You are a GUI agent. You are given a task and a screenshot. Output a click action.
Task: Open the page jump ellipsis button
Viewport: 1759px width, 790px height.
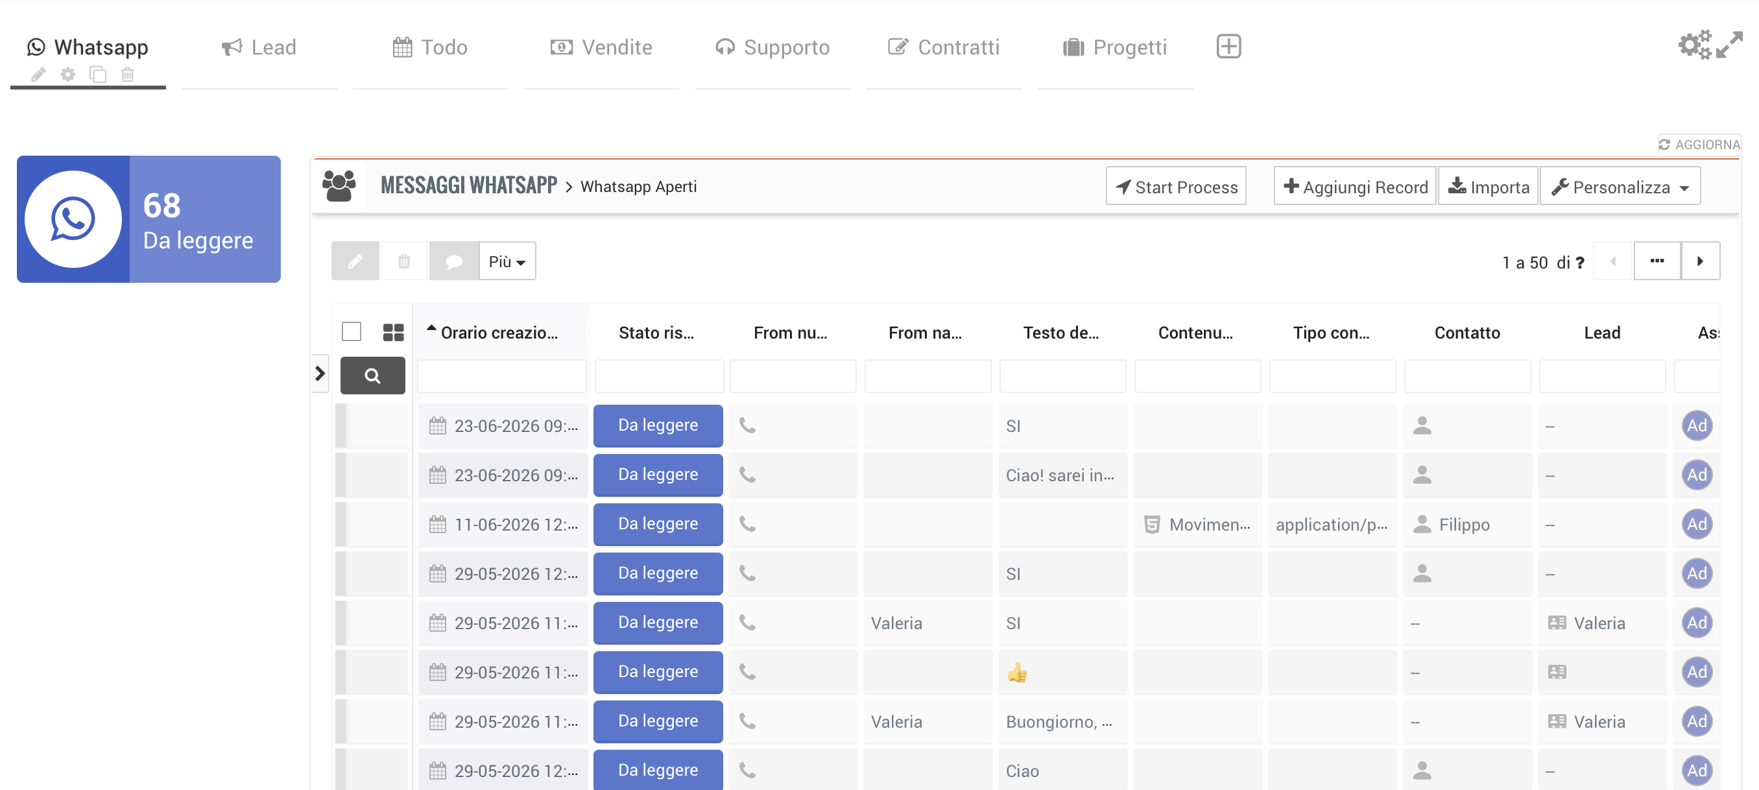tap(1657, 261)
